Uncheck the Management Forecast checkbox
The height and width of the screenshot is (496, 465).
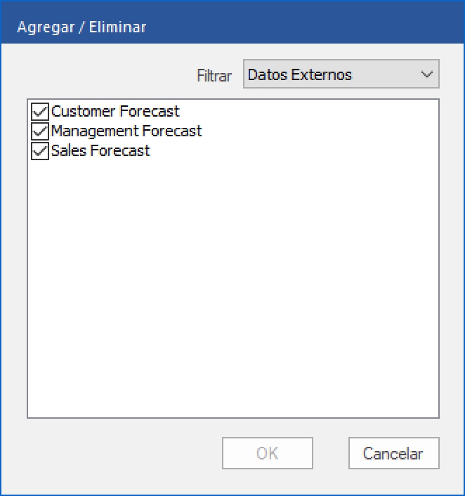39,131
